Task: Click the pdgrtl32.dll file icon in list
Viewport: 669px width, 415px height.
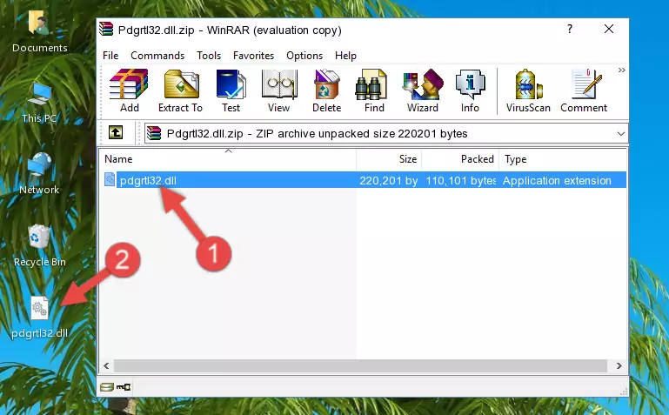Action: [110, 179]
